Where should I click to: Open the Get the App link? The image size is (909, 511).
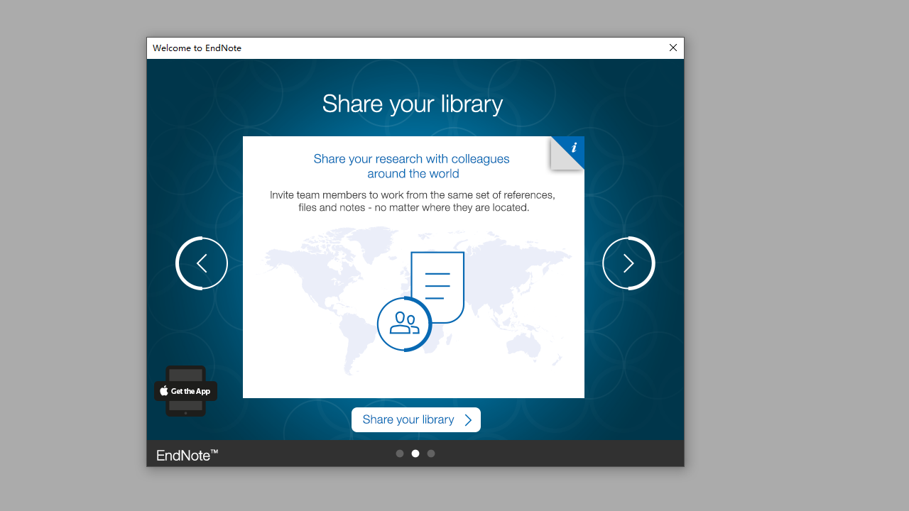[185, 391]
